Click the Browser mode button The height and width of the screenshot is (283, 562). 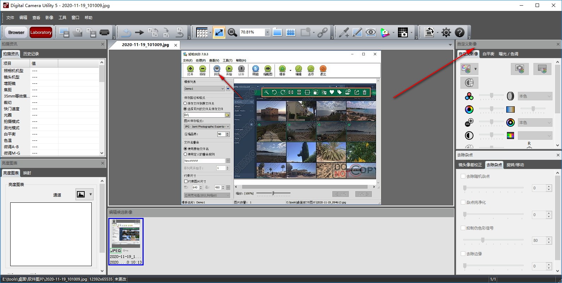point(16,32)
